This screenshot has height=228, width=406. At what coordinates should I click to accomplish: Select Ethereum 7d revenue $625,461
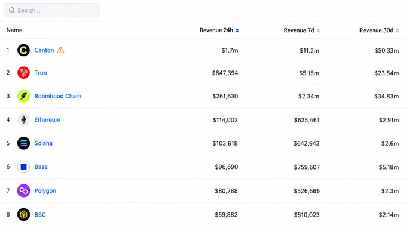[x=307, y=120]
